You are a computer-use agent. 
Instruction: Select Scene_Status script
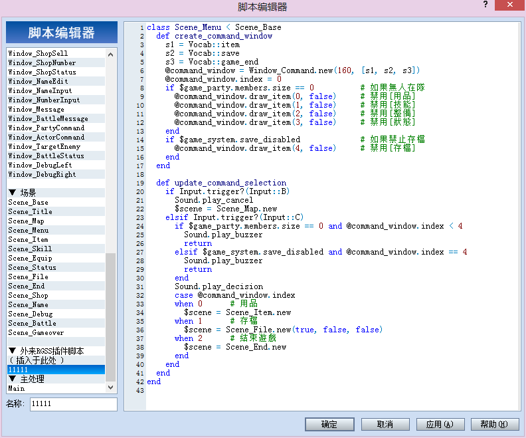click(56, 267)
